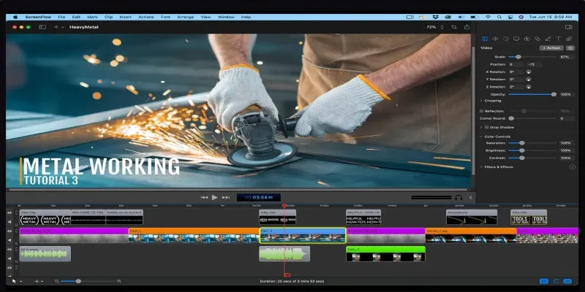Click the Y Rotation dial knob
The width and height of the screenshot is (585, 292).
coord(529,80)
